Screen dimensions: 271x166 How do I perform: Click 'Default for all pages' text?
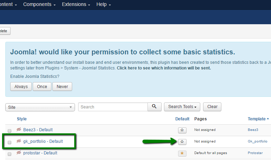tap(210, 153)
